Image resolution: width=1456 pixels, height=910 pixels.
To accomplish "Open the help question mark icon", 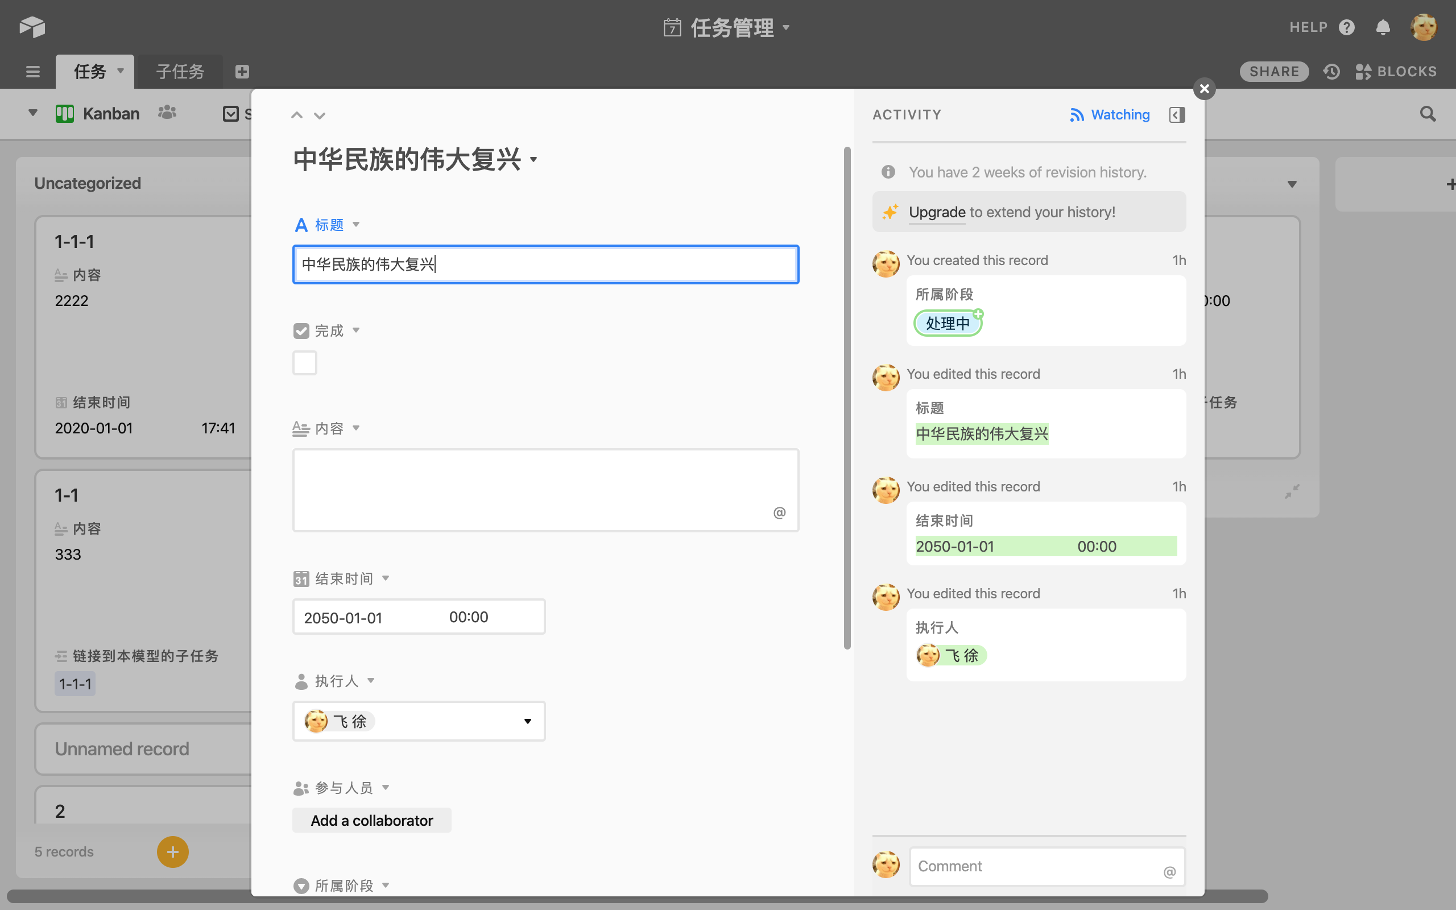I will (1346, 28).
